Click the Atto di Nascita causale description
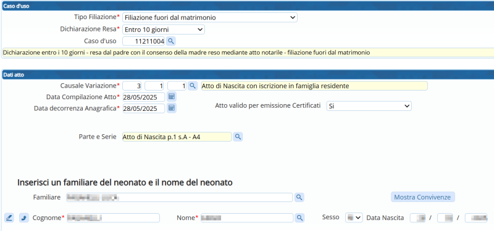Image resolution: width=494 pixels, height=231 pixels. pyautogui.click(x=314, y=86)
